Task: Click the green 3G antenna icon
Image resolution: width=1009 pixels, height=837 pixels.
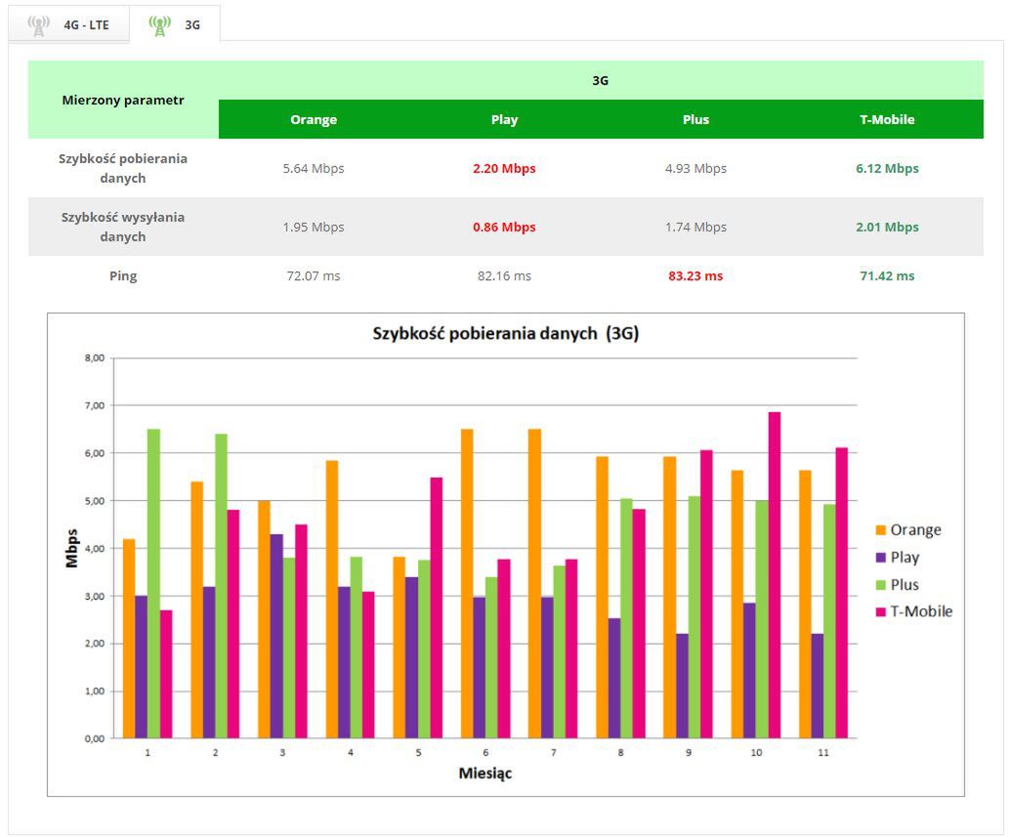Action: point(159,25)
